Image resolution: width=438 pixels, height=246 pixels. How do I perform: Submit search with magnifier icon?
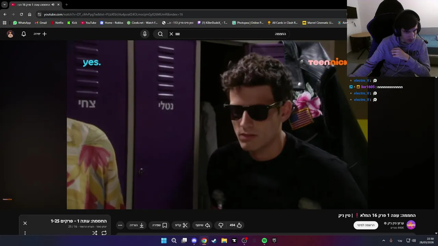click(160, 34)
